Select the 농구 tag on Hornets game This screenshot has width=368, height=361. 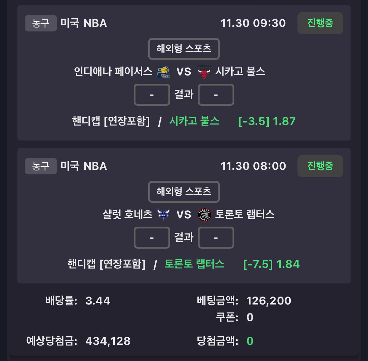tap(41, 166)
